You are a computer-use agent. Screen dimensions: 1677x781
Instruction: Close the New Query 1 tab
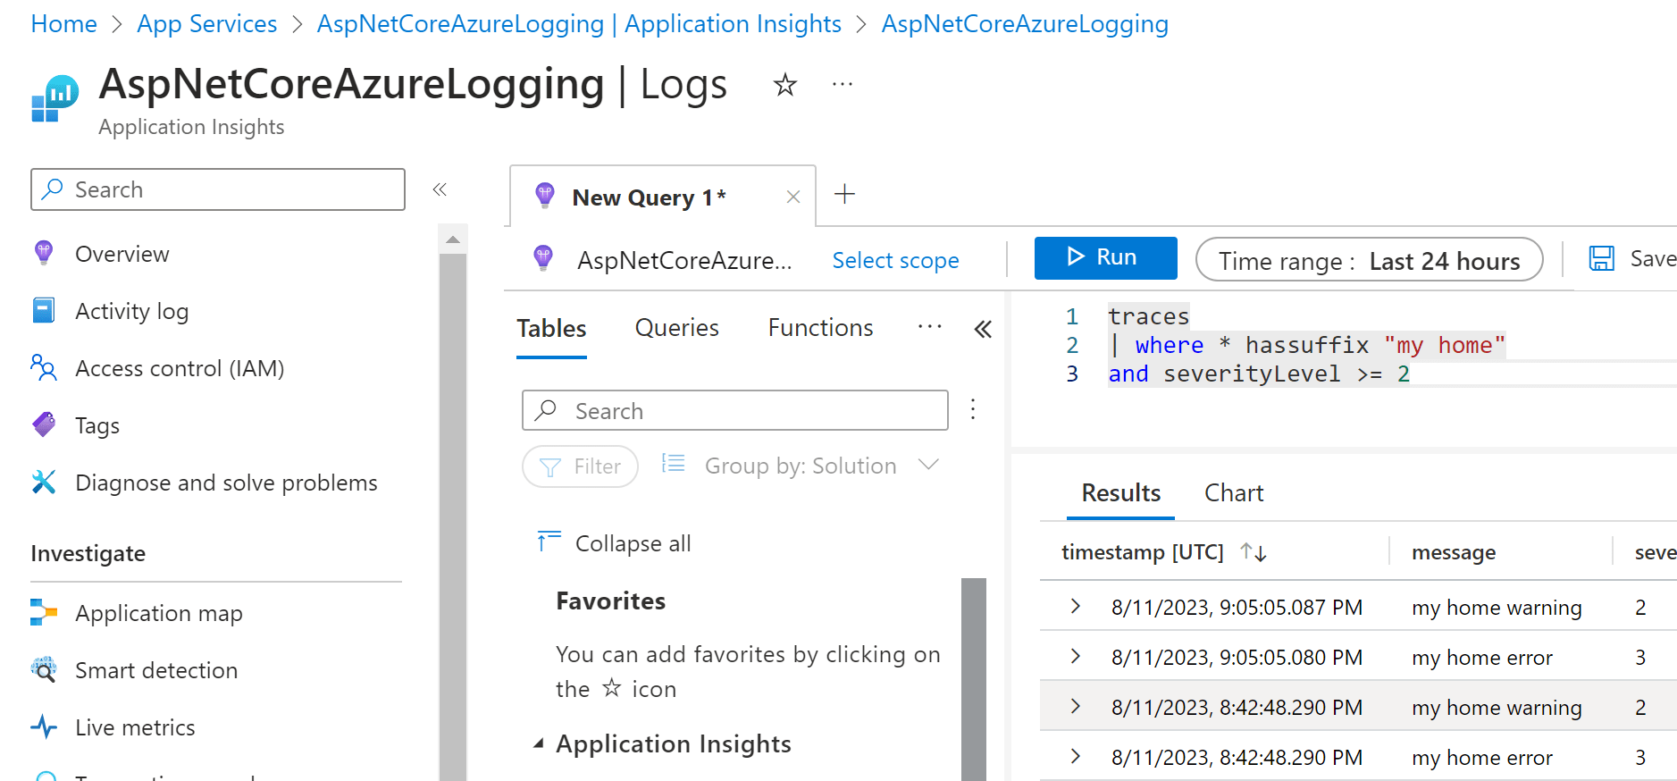coord(792,197)
